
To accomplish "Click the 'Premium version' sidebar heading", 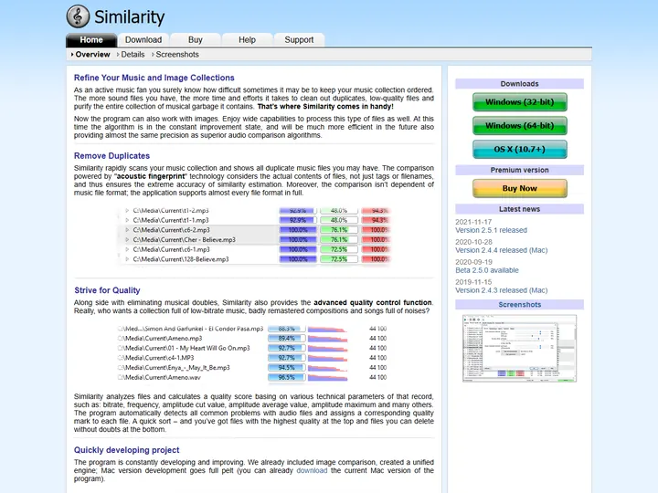I will (x=519, y=170).
